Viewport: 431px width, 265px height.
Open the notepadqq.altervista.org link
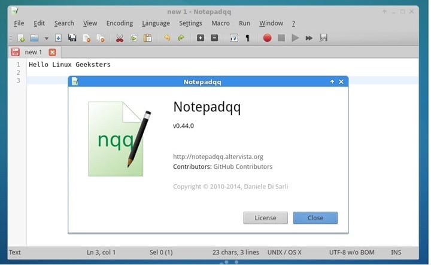coord(218,157)
